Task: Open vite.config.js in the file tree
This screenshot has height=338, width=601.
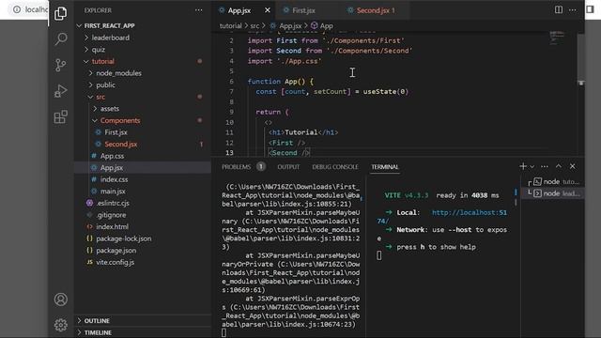Action: pos(115,263)
